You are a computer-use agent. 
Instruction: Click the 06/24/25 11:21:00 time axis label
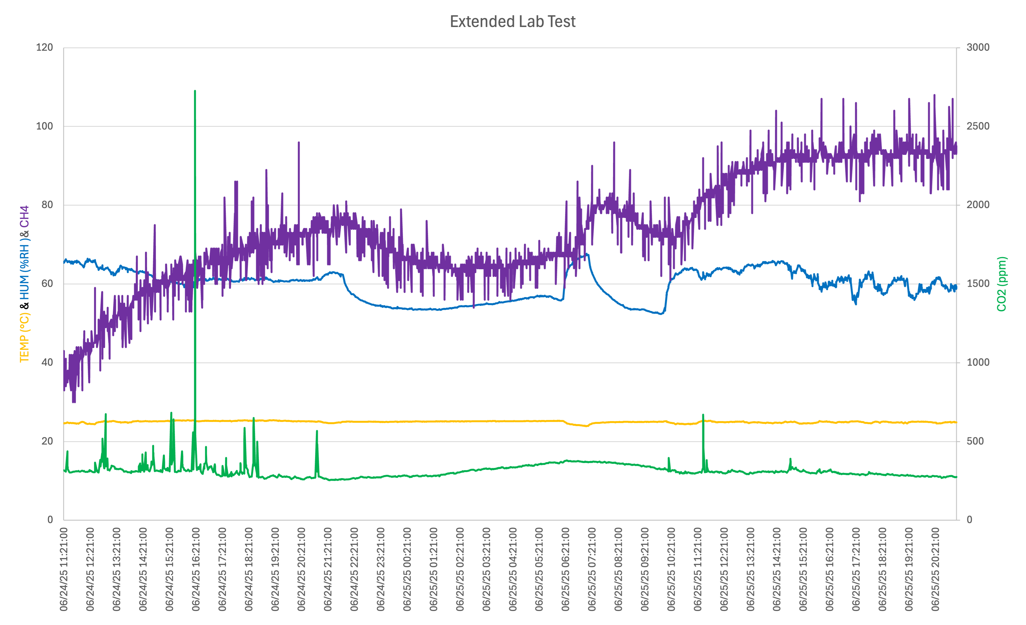[64, 569]
